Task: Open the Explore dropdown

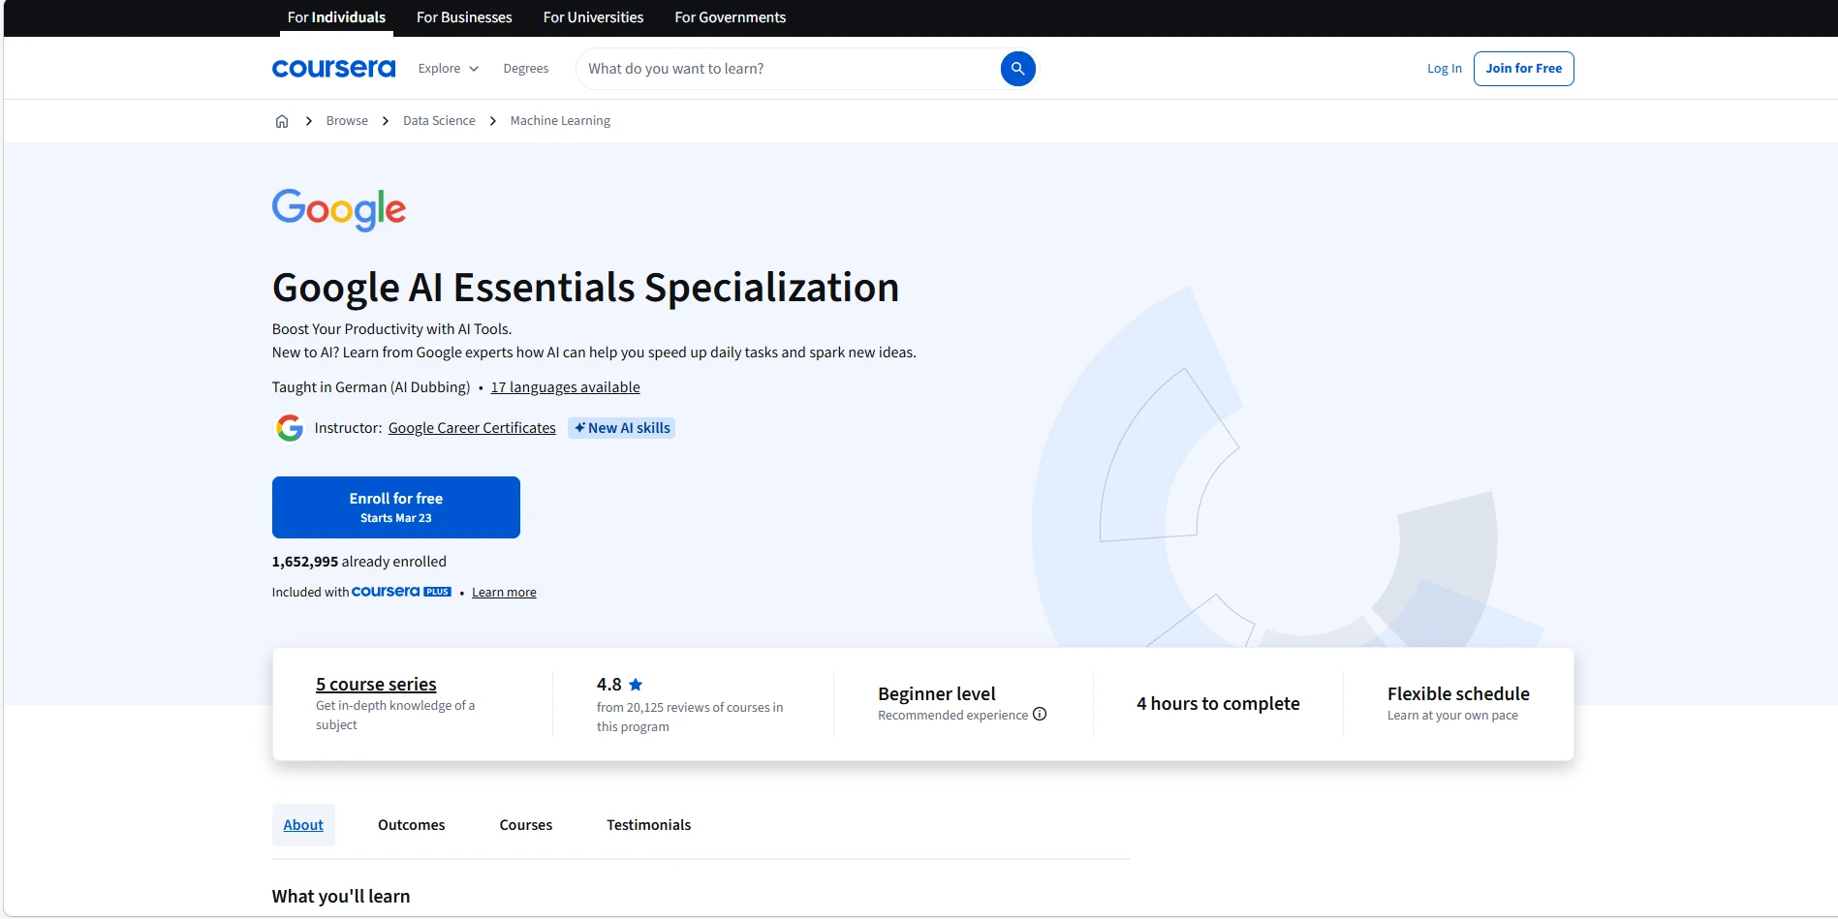Action: [447, 68]
